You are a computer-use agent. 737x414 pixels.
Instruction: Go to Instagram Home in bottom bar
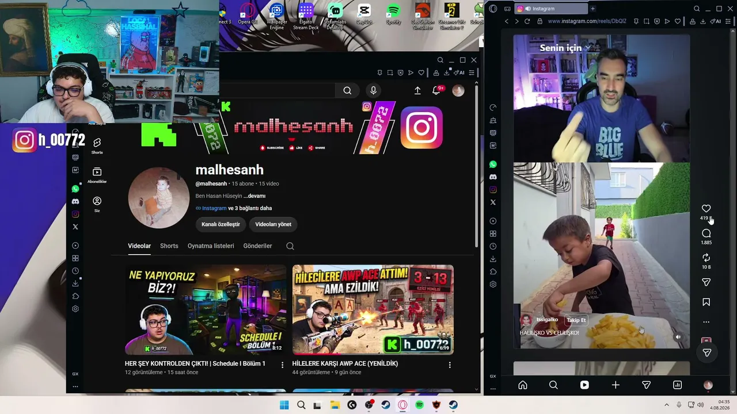coord(523,385)
